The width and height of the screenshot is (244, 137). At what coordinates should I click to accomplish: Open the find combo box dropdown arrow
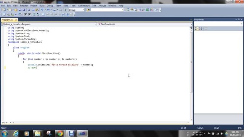(122, 10)
